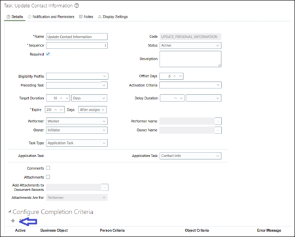Click the Target Duration number field
The width and height of the screenshot is (295, 237).
click(x=52, y=98)
